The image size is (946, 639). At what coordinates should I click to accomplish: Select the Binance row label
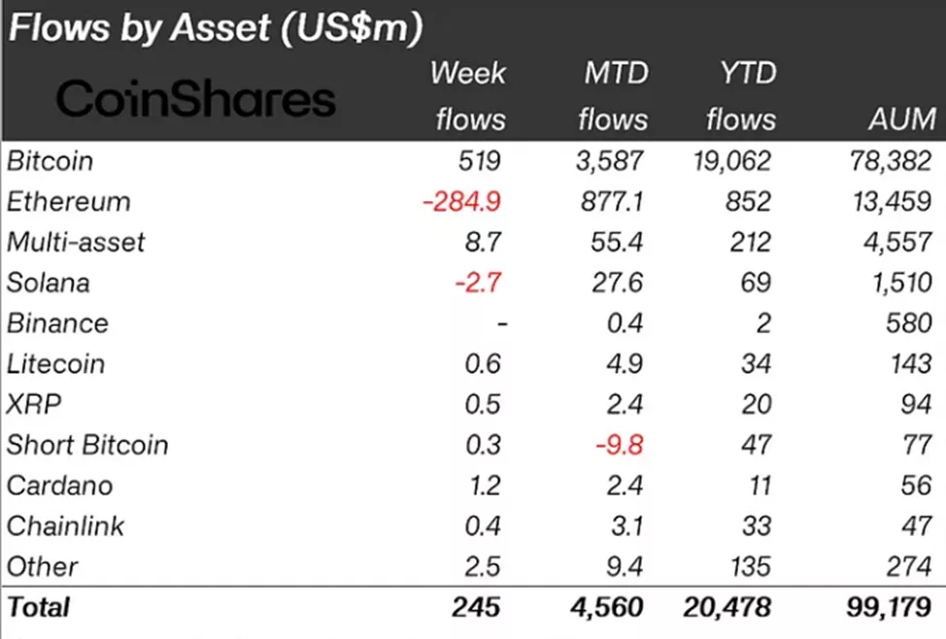(57, 323)
